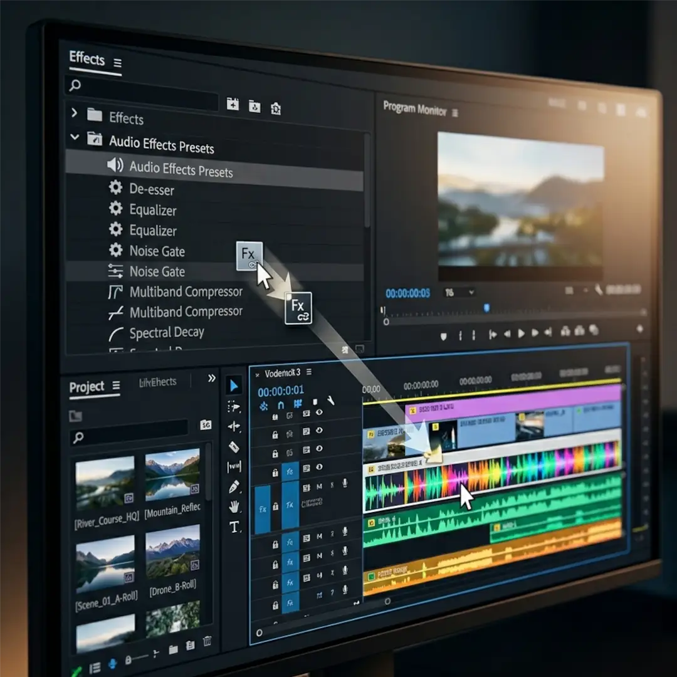
Task: Click the new preset icon beside Effects search
Action: click(x=233, y=103)
